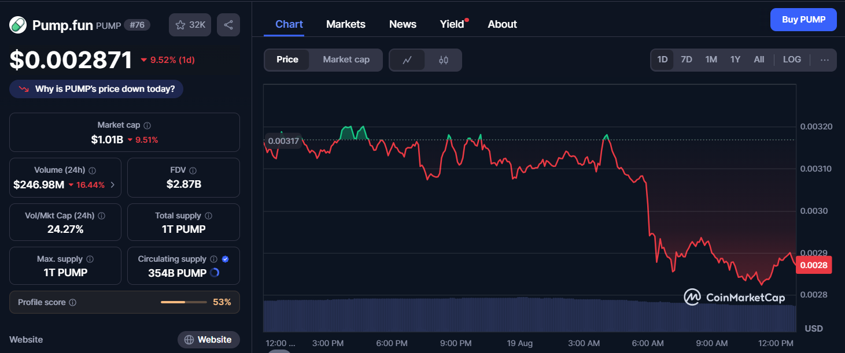Click the $2.87B FDV value

pyautogui.click(x=183, y=185)
